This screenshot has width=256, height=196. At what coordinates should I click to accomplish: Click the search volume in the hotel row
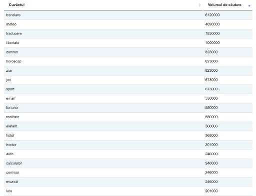coord(211,135)
